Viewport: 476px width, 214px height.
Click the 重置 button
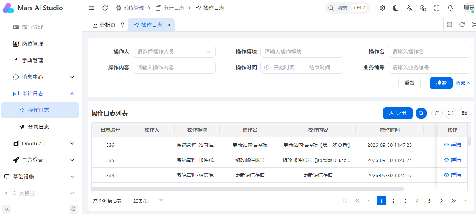tap(410, 83)
